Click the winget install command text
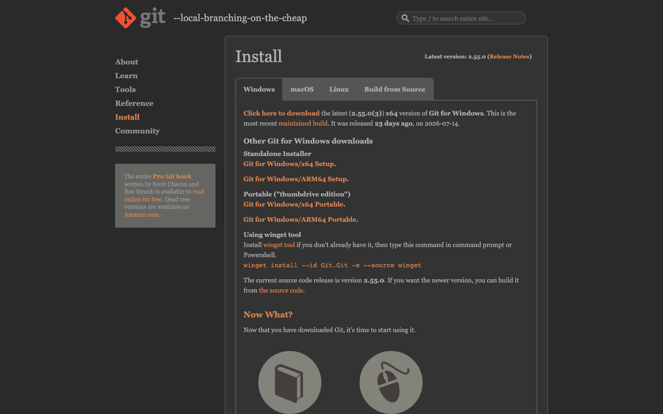This screenshot has width=663, height=414. (332, 265)
